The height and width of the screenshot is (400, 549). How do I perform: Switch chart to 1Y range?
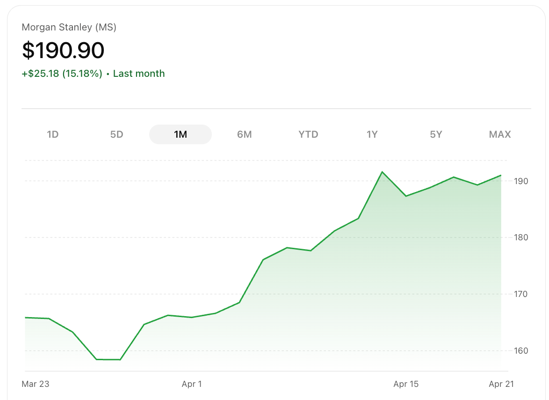click(372, 134)
